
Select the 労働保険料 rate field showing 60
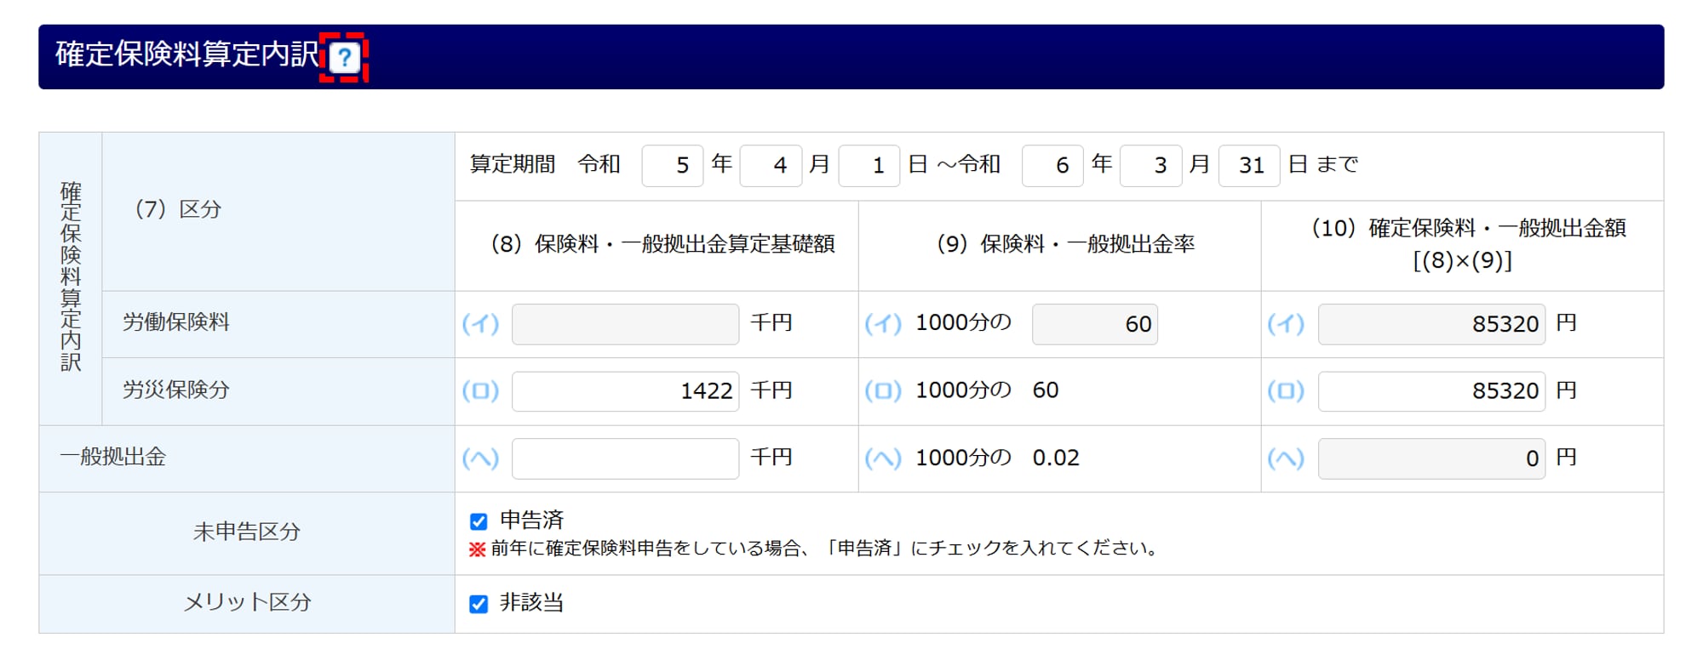click(1095, 324)
